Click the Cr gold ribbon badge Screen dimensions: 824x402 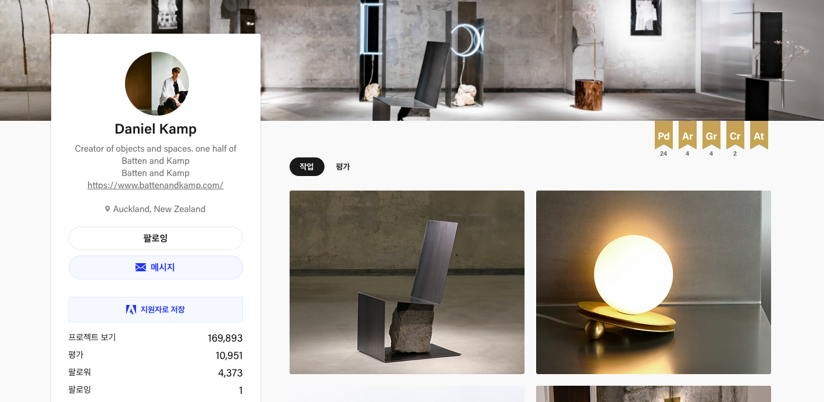(735, 135)
